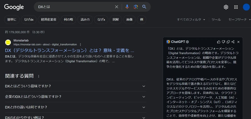Open セーフサーチ dropdown
The width and height of the screenshot is (251, 119).
click(240, 20)
